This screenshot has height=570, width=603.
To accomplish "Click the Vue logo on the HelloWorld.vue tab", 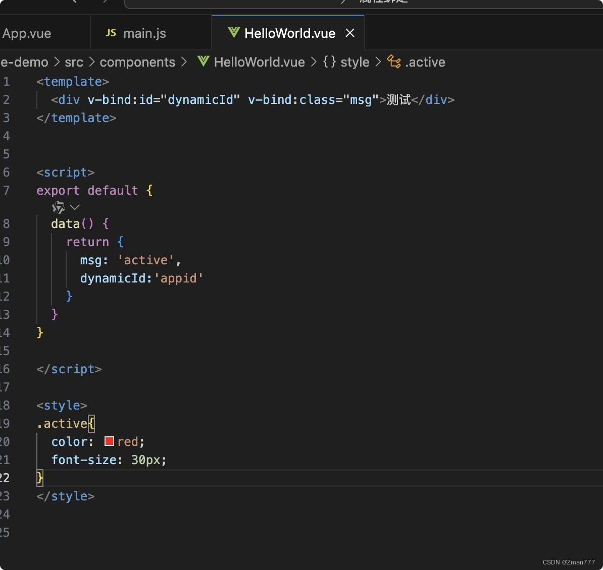I will click(x=233, y=32).
